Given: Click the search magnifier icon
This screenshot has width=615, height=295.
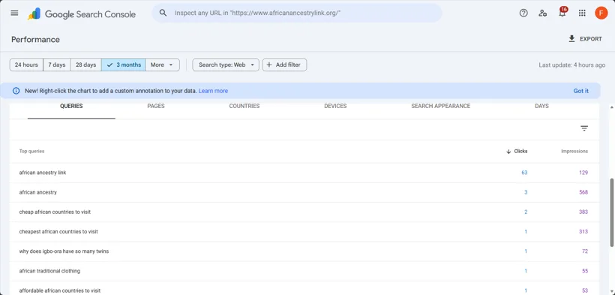Looking at the screenshot, I should [163, 13].
